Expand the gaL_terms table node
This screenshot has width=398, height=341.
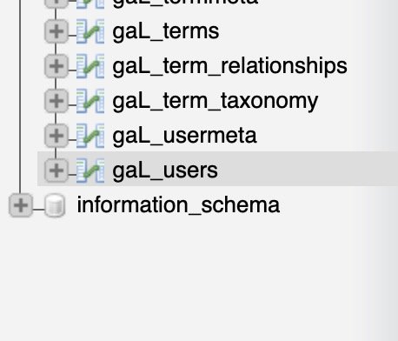(56, 31)
